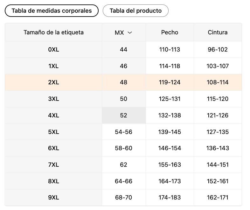
Task: Choose the 3XL row label
Action: point(53,99)
